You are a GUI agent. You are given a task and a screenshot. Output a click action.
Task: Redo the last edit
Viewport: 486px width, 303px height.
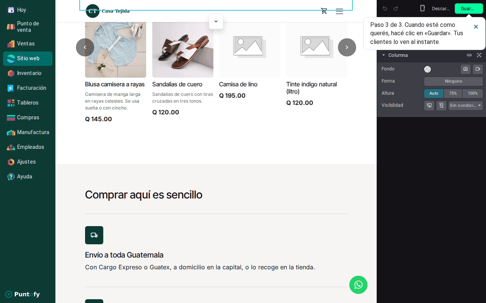(x=396, y=8)
